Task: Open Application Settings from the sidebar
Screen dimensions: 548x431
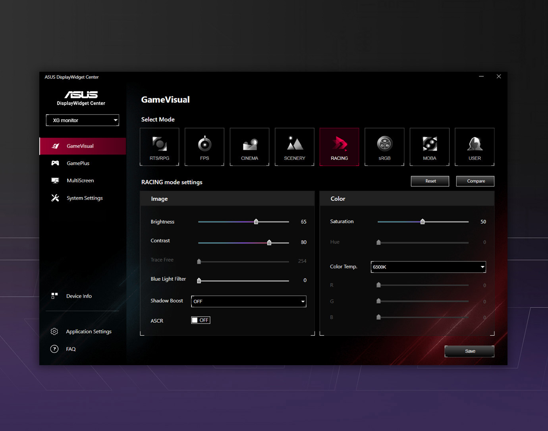Action: tap(88, 331)
